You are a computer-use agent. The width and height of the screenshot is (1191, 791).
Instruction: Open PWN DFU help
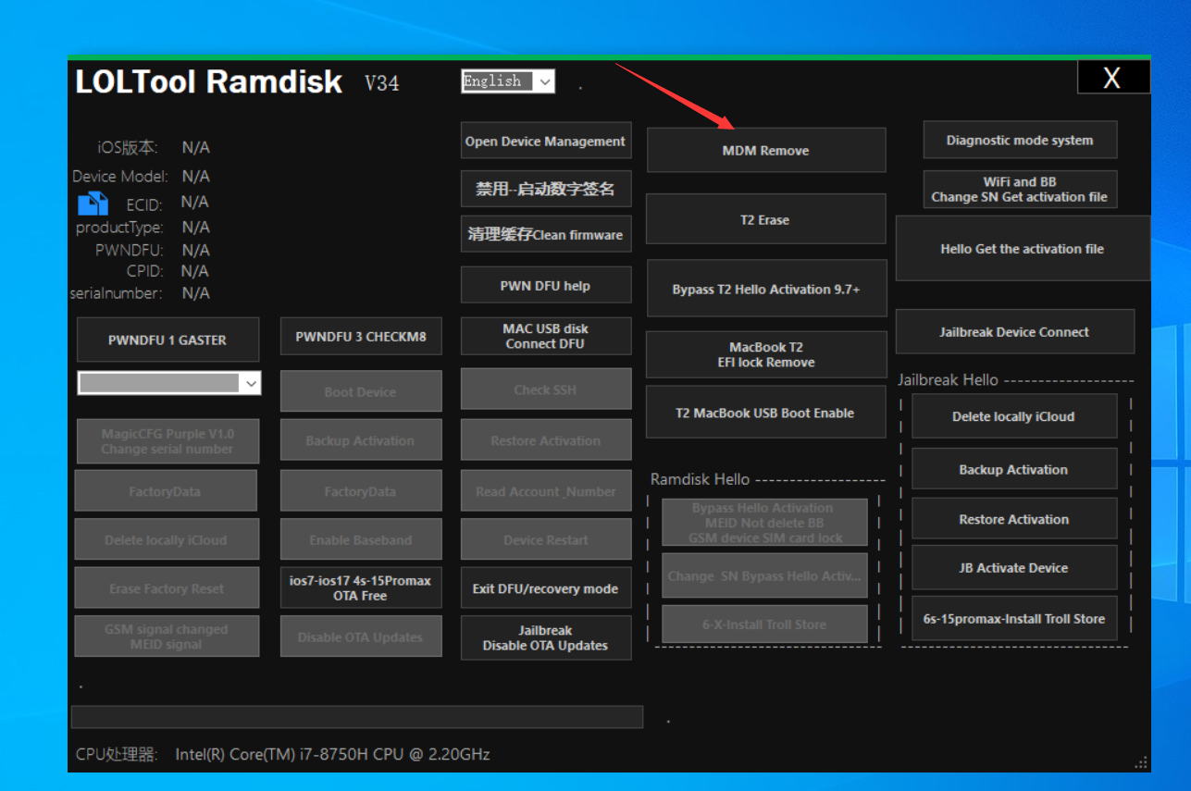pyautogui.click(x=546, y=285)
